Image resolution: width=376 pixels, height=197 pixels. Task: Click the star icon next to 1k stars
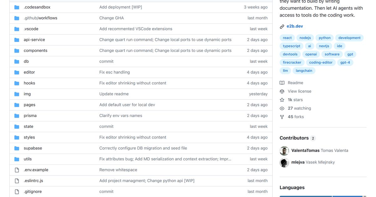282,99
